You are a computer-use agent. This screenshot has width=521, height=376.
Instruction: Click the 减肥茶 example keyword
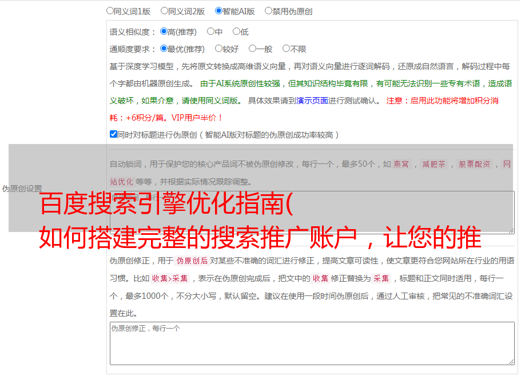[433, 164]
